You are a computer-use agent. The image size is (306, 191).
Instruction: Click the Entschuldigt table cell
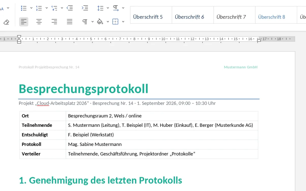43,135
